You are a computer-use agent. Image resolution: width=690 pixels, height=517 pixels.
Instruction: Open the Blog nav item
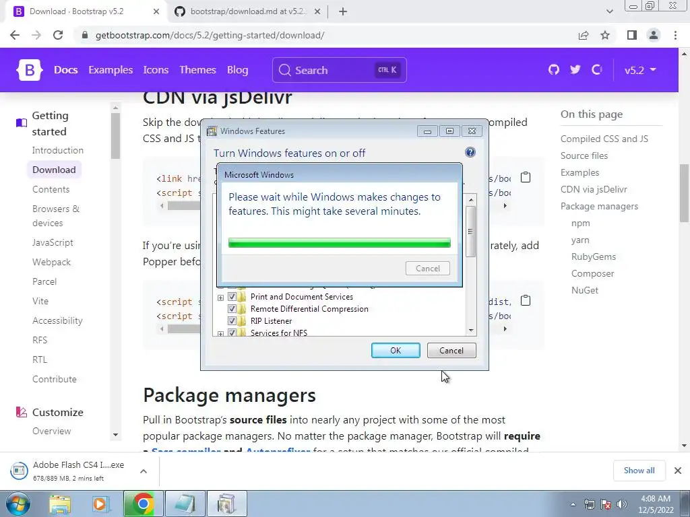tap(238, 70)
